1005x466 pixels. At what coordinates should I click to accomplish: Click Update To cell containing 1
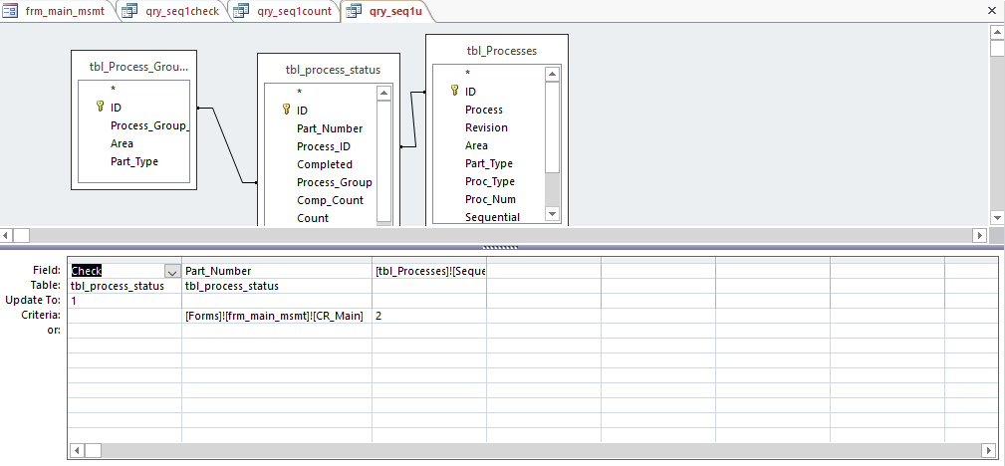[x=125, y=301]
